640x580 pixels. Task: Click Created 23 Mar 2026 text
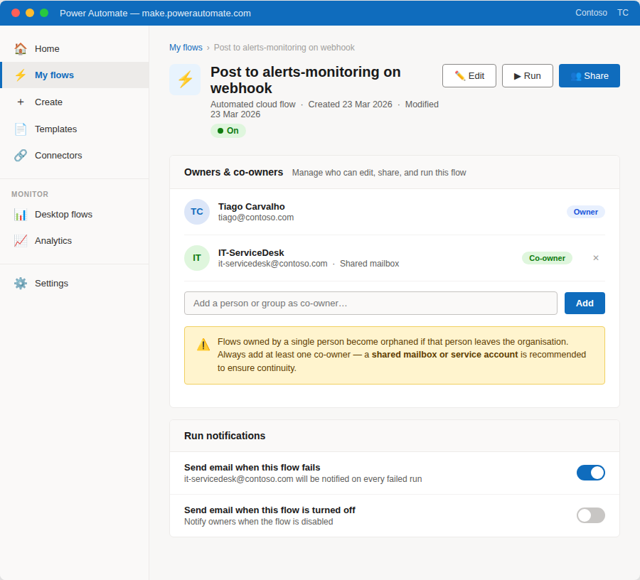coord(350,104)
